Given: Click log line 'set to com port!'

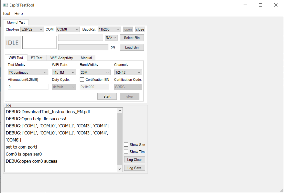Looking at the screenshot, I should click(21, 147).
